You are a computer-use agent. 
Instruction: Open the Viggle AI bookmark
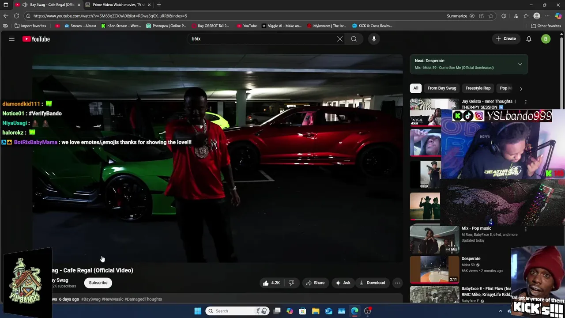coord(282,26)
